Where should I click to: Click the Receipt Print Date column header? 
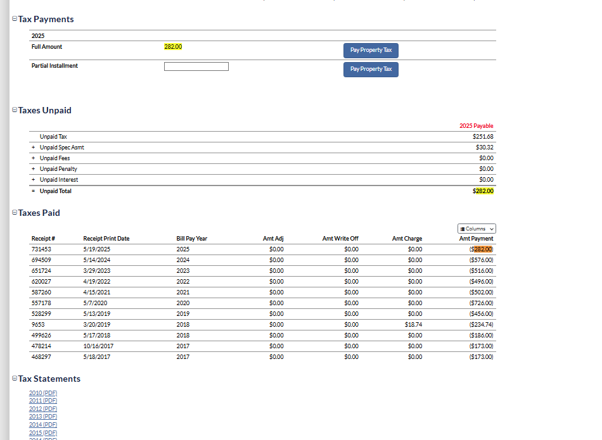pyautogui.click(x=106, y=239)
